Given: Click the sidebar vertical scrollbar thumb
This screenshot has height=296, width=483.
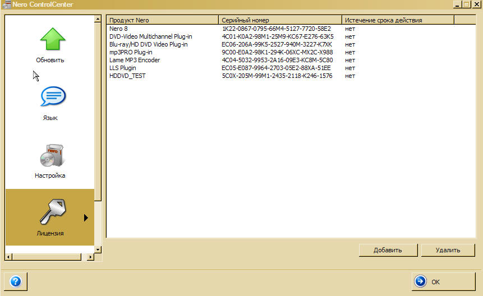Looking at the screenshot, I should click(x=98, y=112).
